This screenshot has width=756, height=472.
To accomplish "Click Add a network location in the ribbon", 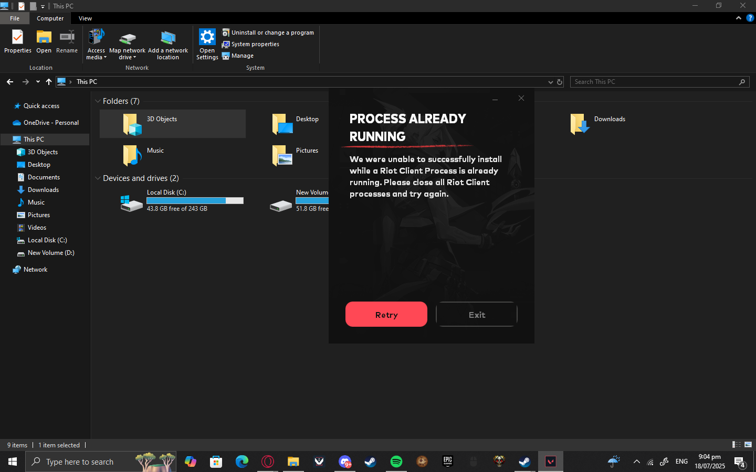I will pyautogui.click(x=168, y=44).
